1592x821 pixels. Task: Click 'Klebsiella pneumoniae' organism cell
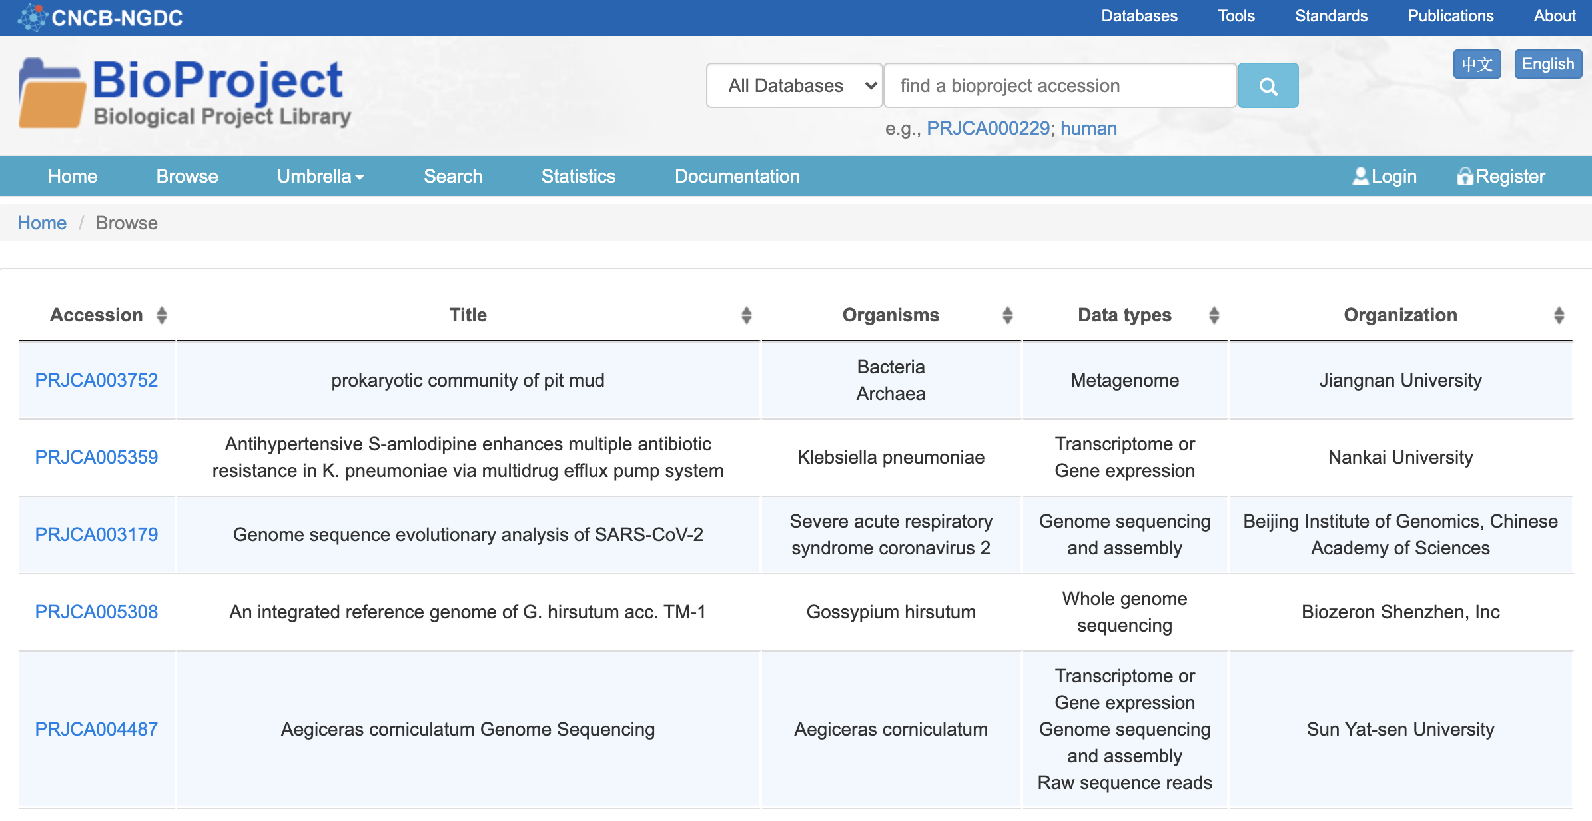click(x=891, y=457)
